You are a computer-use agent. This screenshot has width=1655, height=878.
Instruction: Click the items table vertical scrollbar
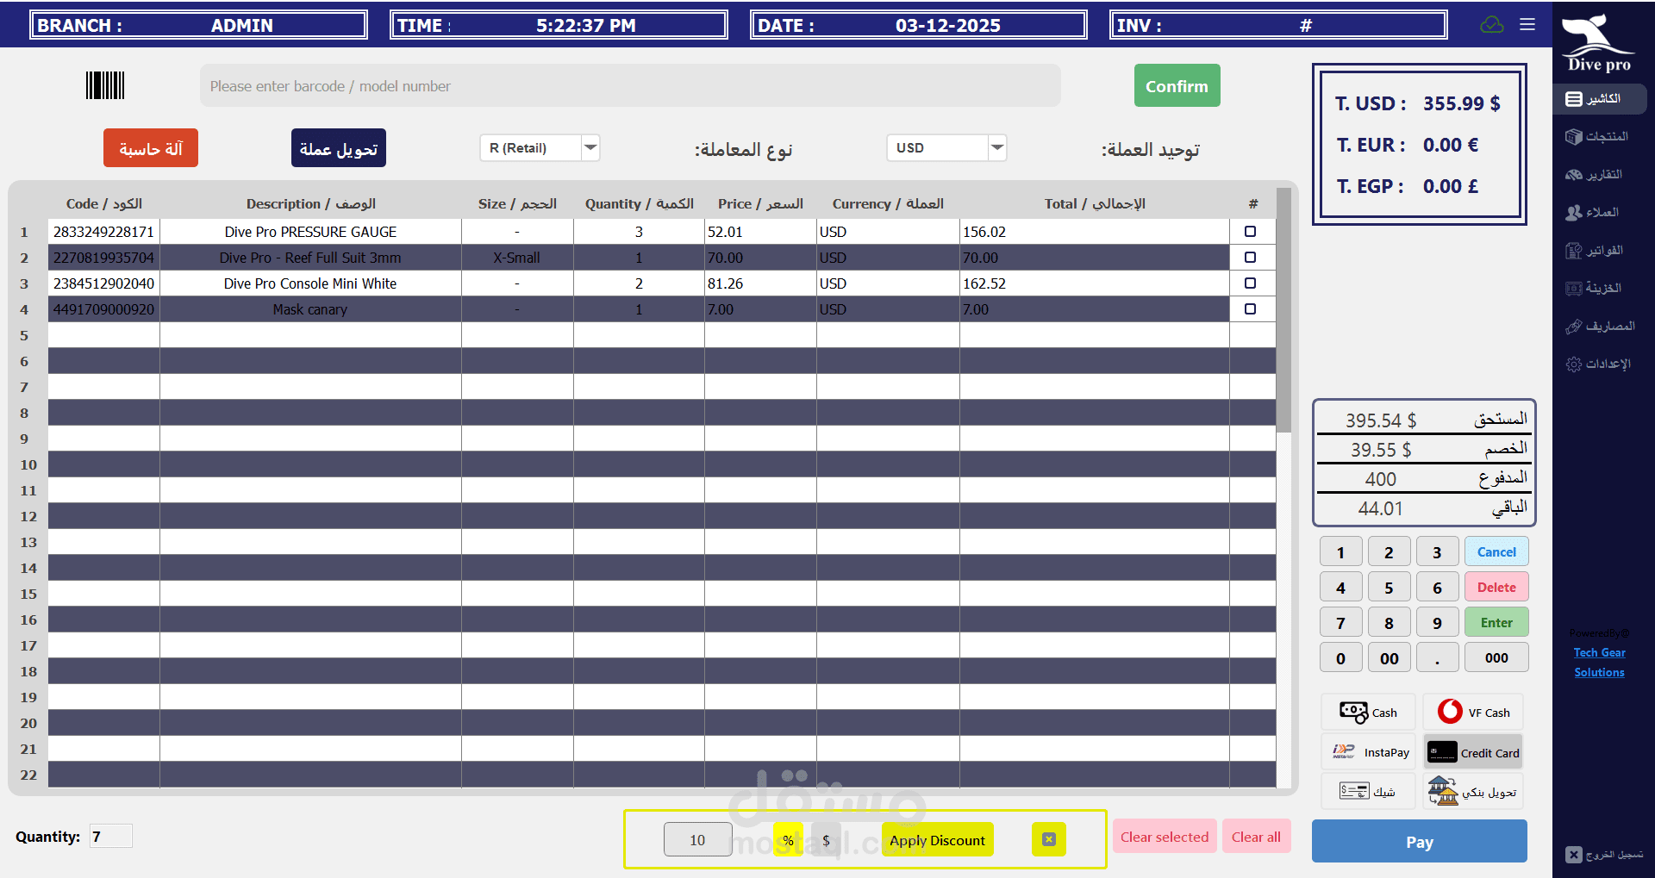click(x=1283, y=310)
